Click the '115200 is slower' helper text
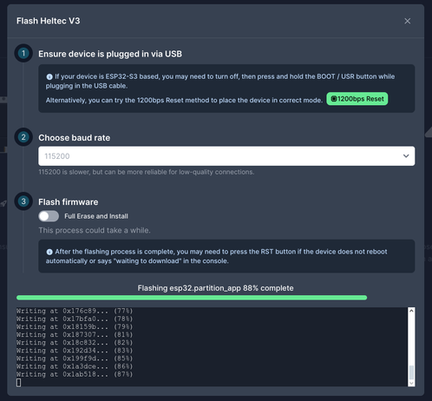The height and width of the screenshot is (401, 432). 147,172
